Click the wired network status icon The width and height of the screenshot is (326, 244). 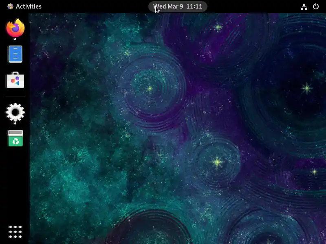pos(304,7)
